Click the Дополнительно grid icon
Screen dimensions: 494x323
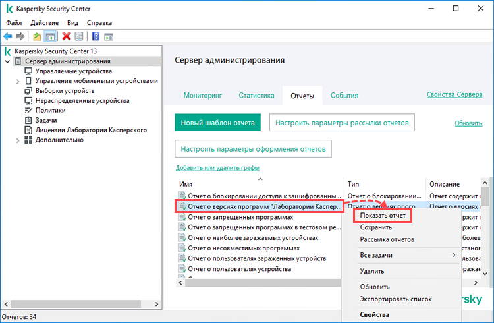28,140
